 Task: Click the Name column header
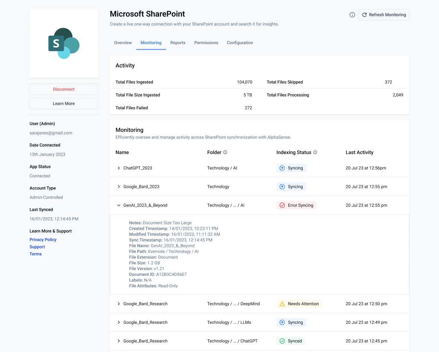(122, 152)
